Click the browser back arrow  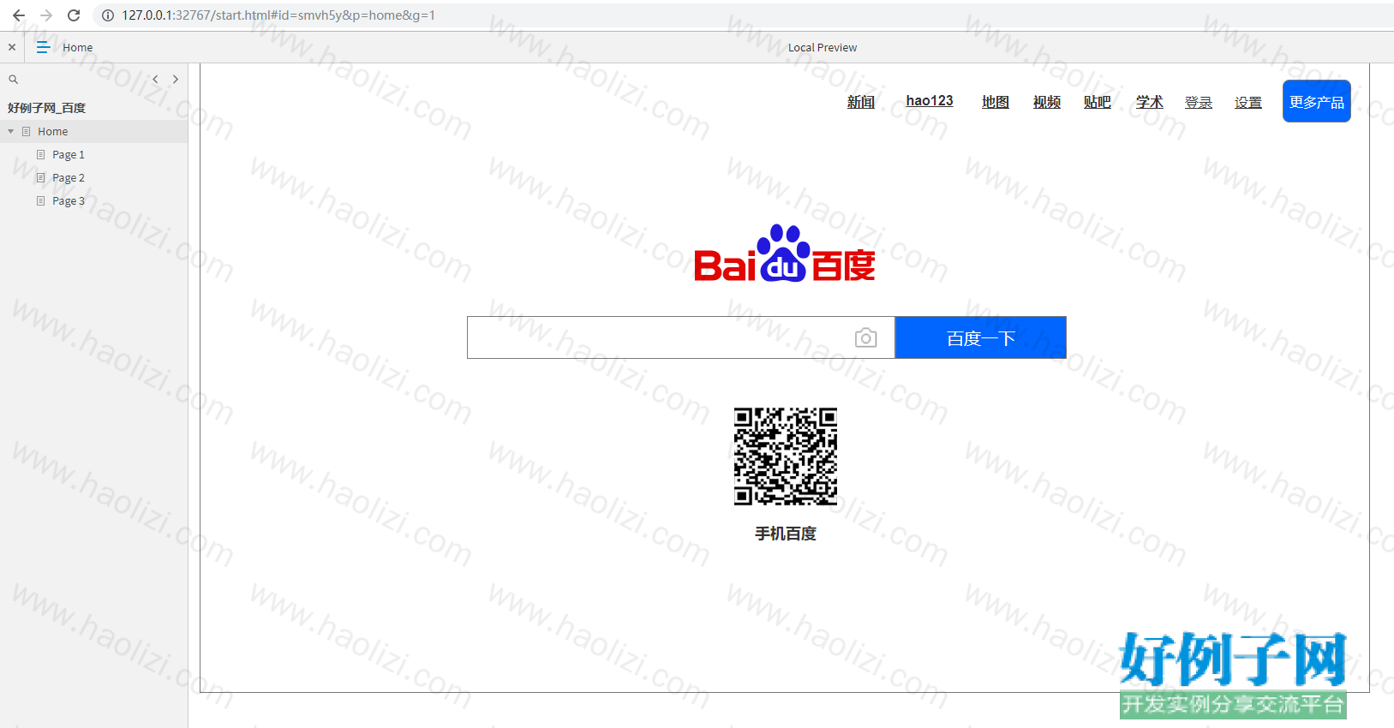coord(19,15)
